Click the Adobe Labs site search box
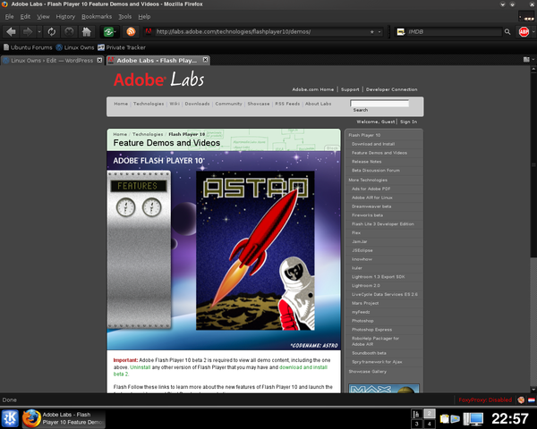This screenshot has height=429, width=537. tap(379, 103)
